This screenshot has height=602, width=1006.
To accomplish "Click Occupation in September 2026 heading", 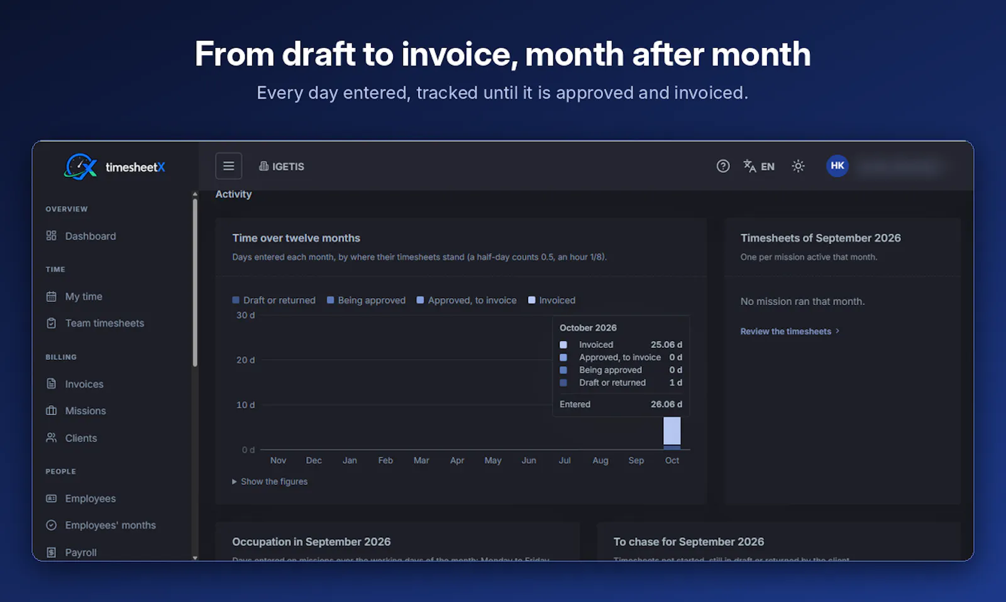I will (311, 542).
